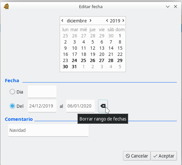Click the application bell icon in title bar
This screenshot has height=165, width=182.
coord(6,6)
